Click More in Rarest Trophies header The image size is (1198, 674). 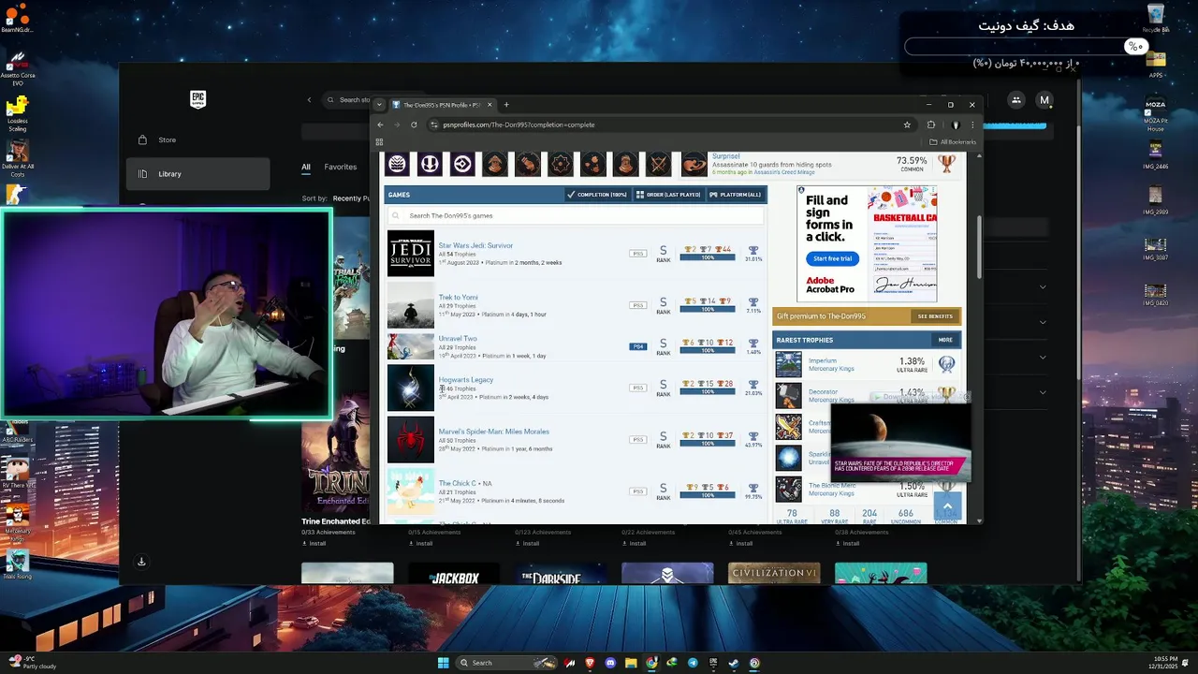pos(945,340)
